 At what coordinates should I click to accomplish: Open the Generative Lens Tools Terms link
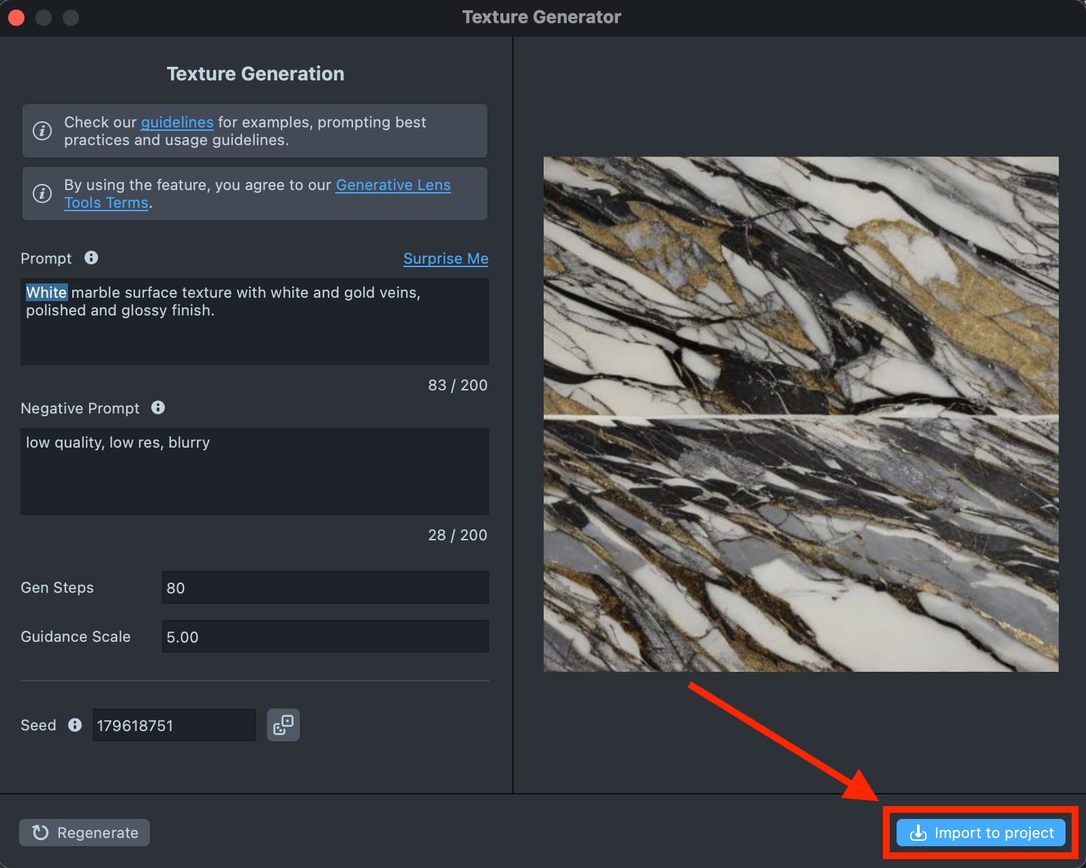click(392, 185)
